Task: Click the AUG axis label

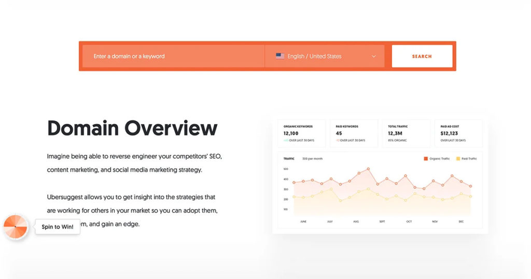Action: click(x=356, y=221)
